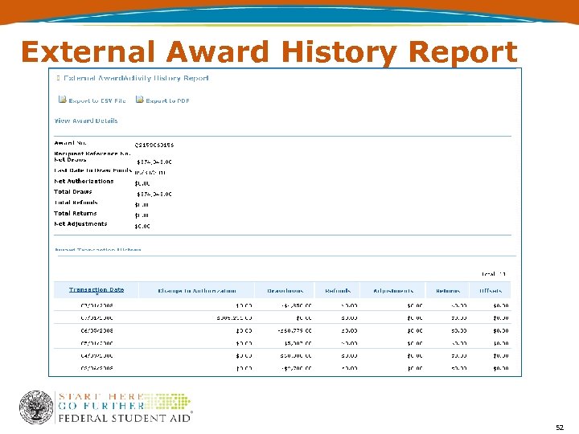Click the Offsets column header
This screenshot has width=579, height=434.
click(x=491, y=291)
